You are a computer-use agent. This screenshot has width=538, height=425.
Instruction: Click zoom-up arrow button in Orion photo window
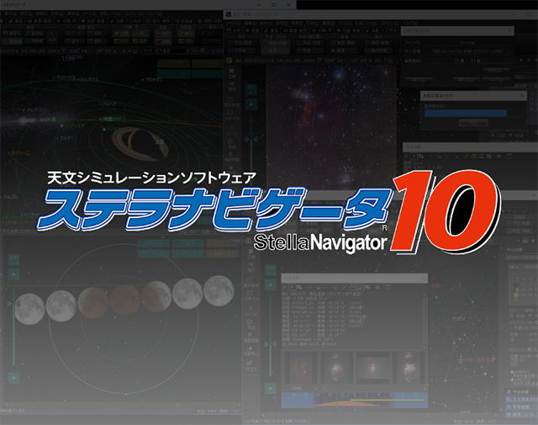coord(251,104)
